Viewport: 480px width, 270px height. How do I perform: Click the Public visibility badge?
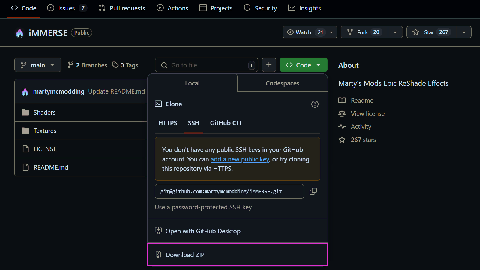pyautogui.click(x=82, y=32)
